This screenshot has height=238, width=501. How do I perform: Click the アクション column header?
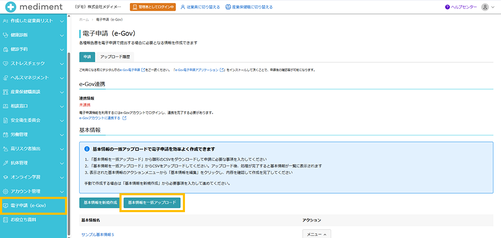point(311,221)
